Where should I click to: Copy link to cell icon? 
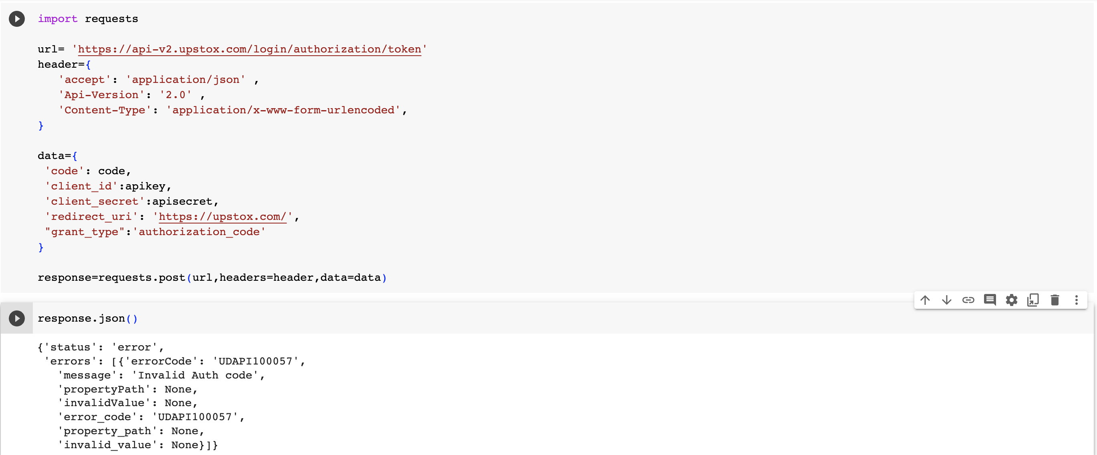coord(968,300)
